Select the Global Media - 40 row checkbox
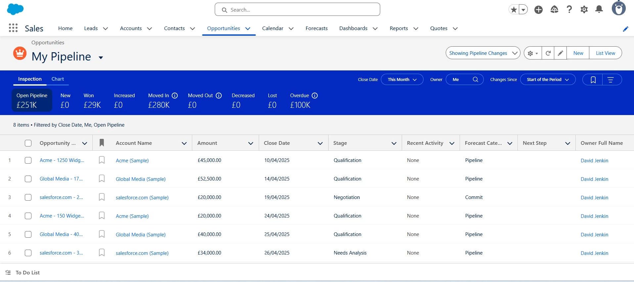Screen dimensions: 634x282 click(28, 234)
